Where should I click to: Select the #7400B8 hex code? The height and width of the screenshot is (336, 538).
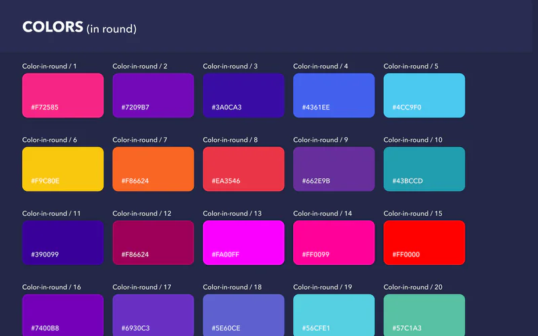click(45, 329)
